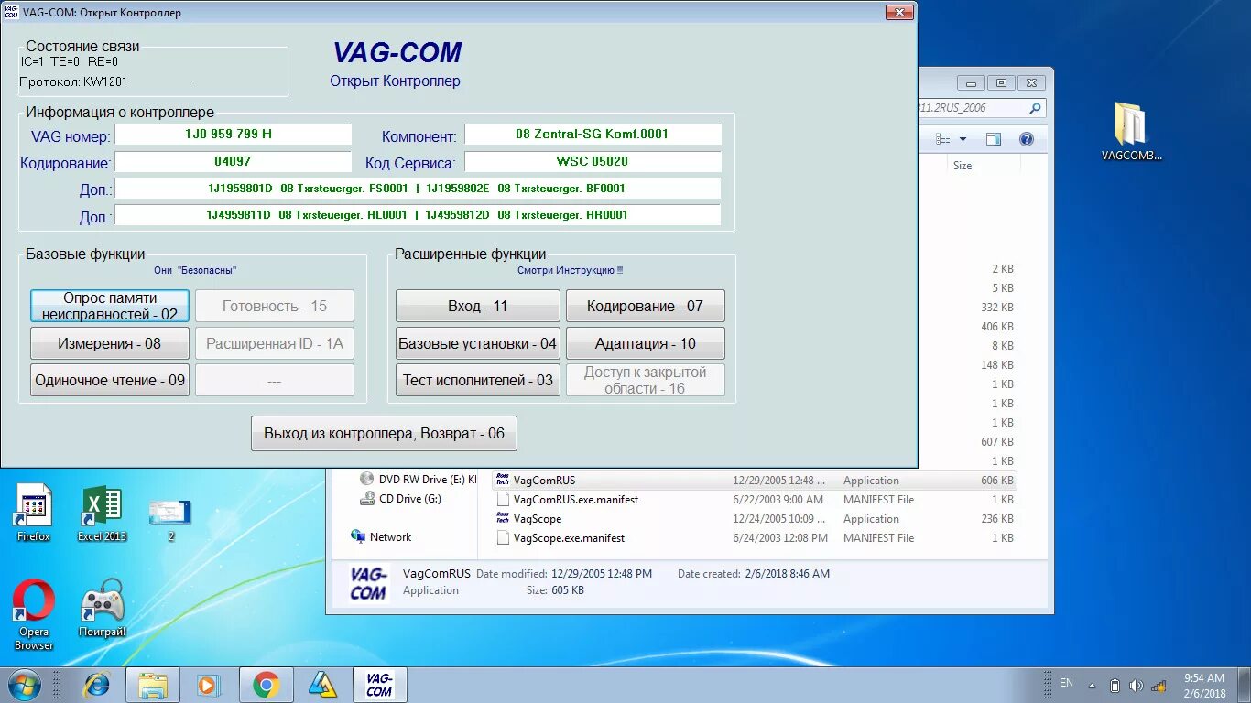The height and width of the screenshot is (703, 1251).
Task: Open Windows Explorer taskbar icon
Action: 152,685
